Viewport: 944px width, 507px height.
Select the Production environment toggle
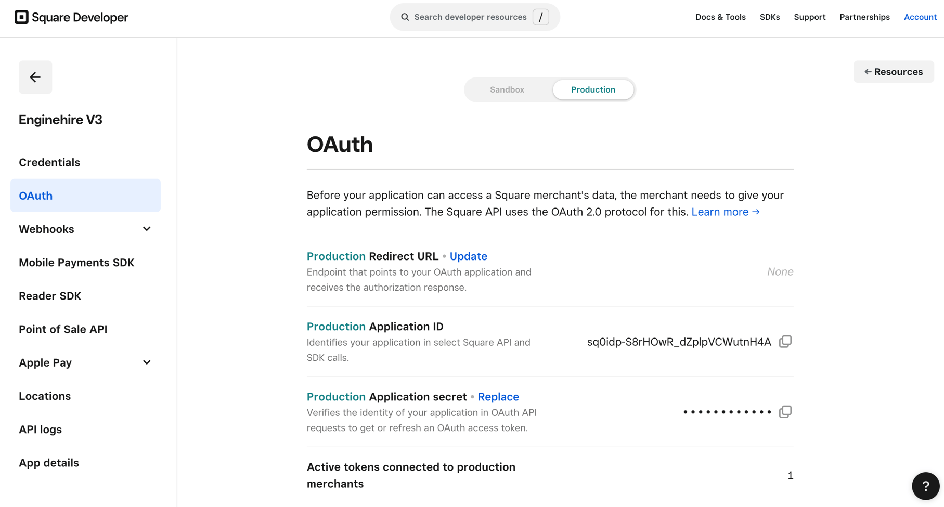(x=593, y=89)
